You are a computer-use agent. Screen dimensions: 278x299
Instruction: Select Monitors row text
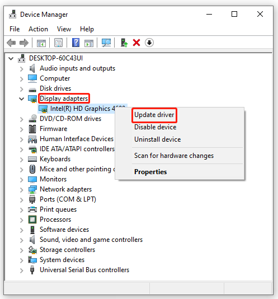click(x=53, y=179)
